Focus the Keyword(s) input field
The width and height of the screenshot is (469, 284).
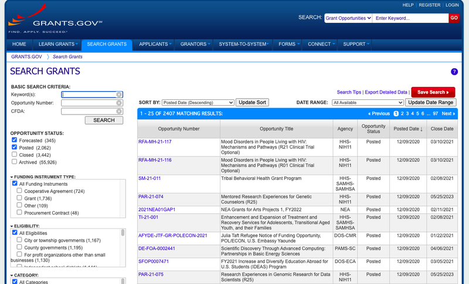pos(92,95)
